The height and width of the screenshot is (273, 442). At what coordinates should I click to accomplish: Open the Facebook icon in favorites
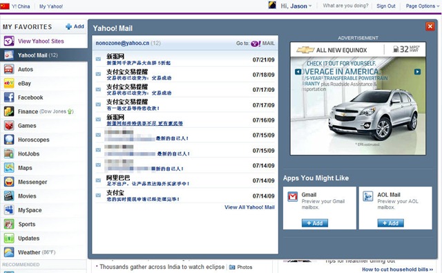(x=9, y=97)
